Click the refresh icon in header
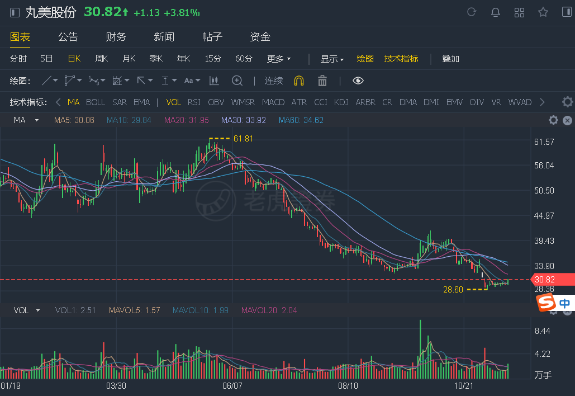Screen dimensions: 575x396 coord(472,12)
